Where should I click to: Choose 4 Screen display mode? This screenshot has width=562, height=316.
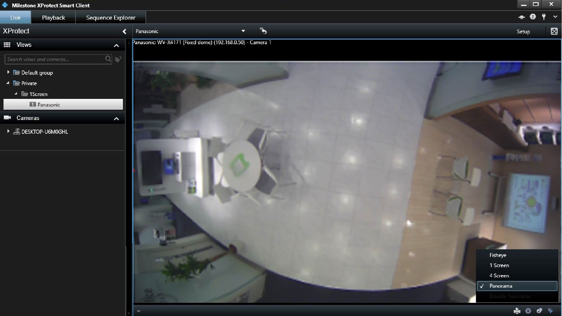pyautogui.click(x=517, y=276)
